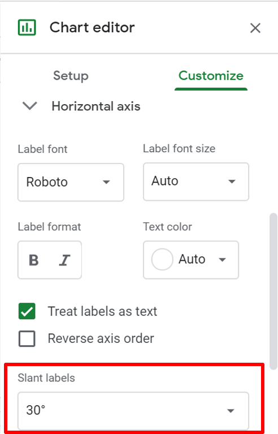Image resolution: width=278 pixels, height=434 pixels.
Task: Click the panel's vertical scrollbar
Action: [273, 291]
